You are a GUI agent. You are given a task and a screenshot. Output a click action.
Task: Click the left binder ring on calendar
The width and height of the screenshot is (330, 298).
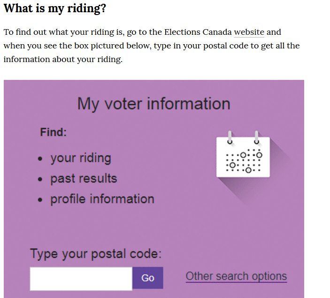tap(230, 137)
